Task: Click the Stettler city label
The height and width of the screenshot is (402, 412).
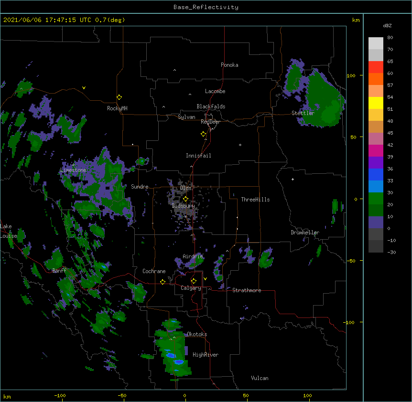Action: [x=303, y=113]
